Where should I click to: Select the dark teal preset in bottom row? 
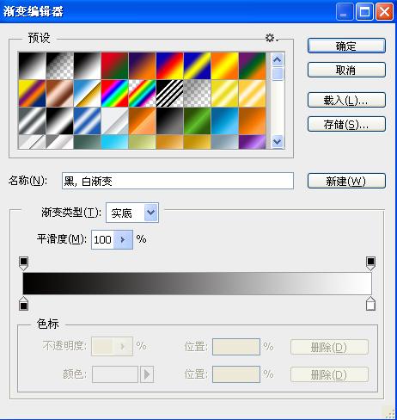tap(88, 142)
